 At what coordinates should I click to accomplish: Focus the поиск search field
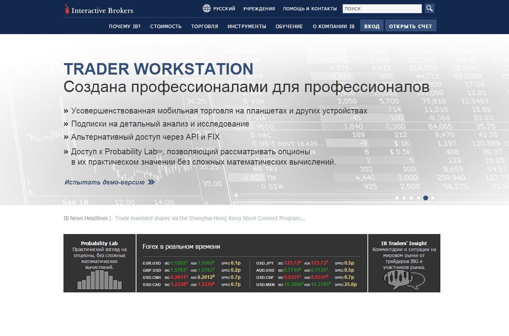coord(382,9)
